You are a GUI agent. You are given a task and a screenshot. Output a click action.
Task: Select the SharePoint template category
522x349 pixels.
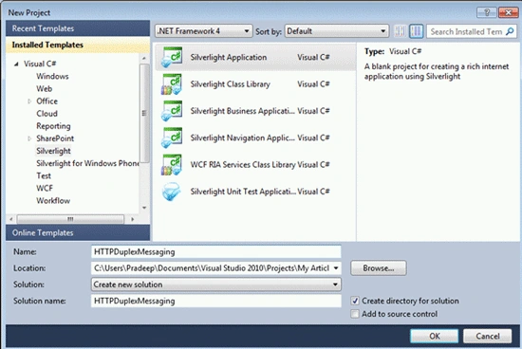click(55, 138)
